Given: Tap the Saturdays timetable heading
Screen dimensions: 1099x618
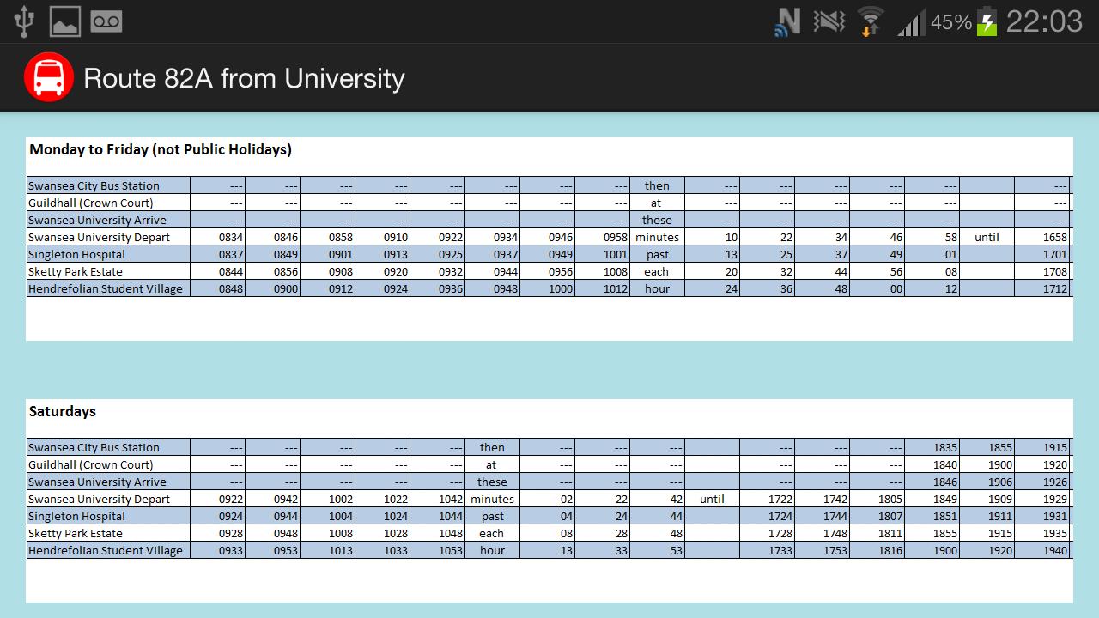Looking at the screenshot, I should click(62, 411).
